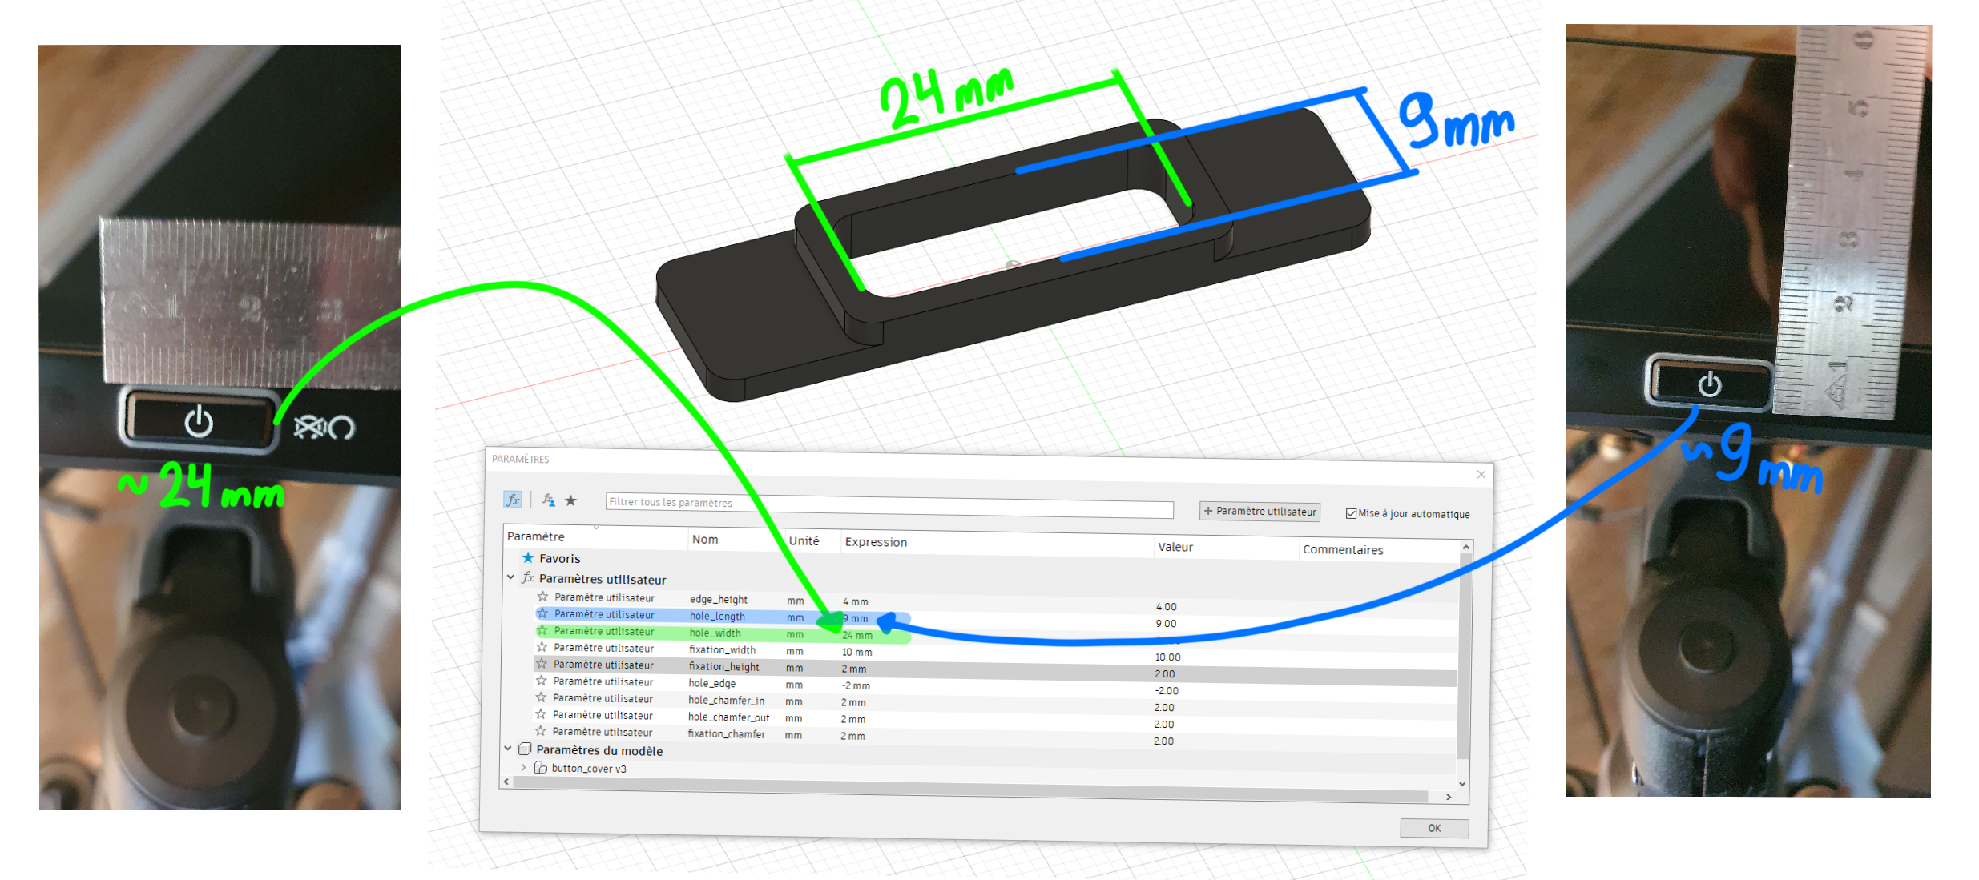
Task: Click the horizontal scrollbar right arrow
Action: pyautogui.click(x=1448, y=797)
